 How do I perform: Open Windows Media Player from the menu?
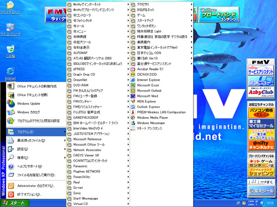[x=152, y=117]
